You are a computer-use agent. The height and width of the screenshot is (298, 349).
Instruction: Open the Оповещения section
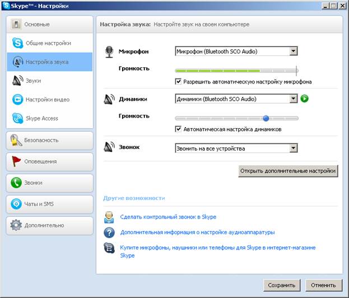pos(50,161)
